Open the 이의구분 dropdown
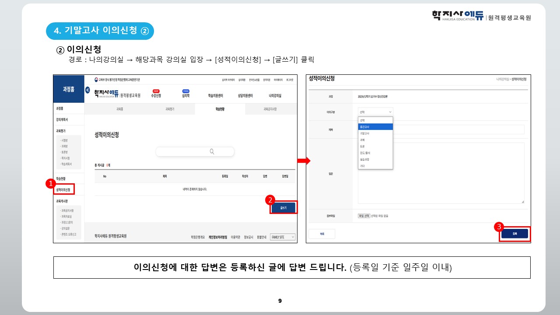Viewport: 560px width, 315px height. (375, 112)
